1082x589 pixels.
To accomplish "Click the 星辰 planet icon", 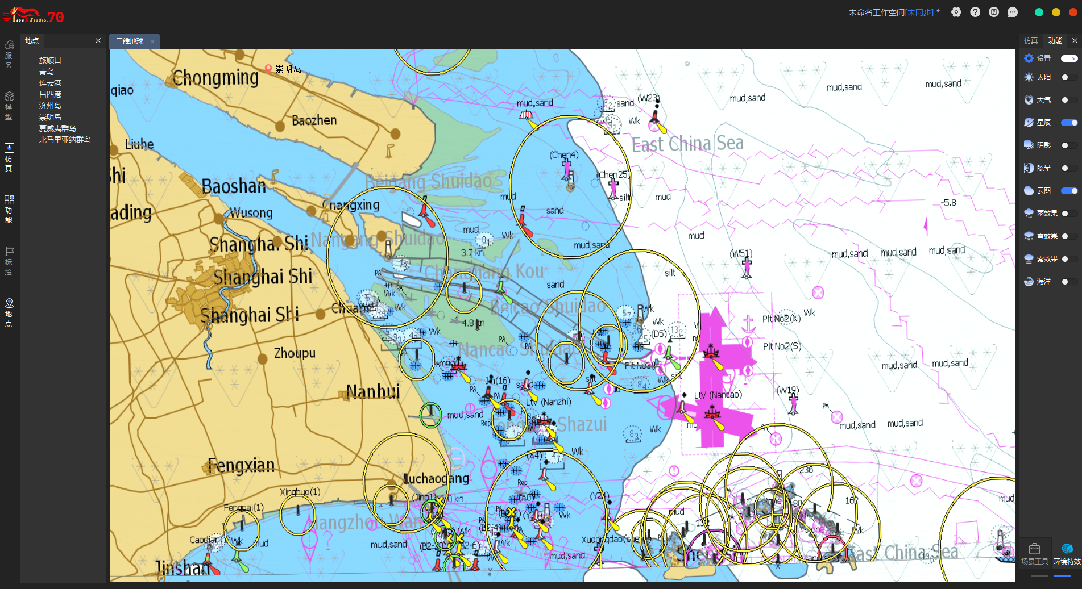I will tap(1029, 123).
